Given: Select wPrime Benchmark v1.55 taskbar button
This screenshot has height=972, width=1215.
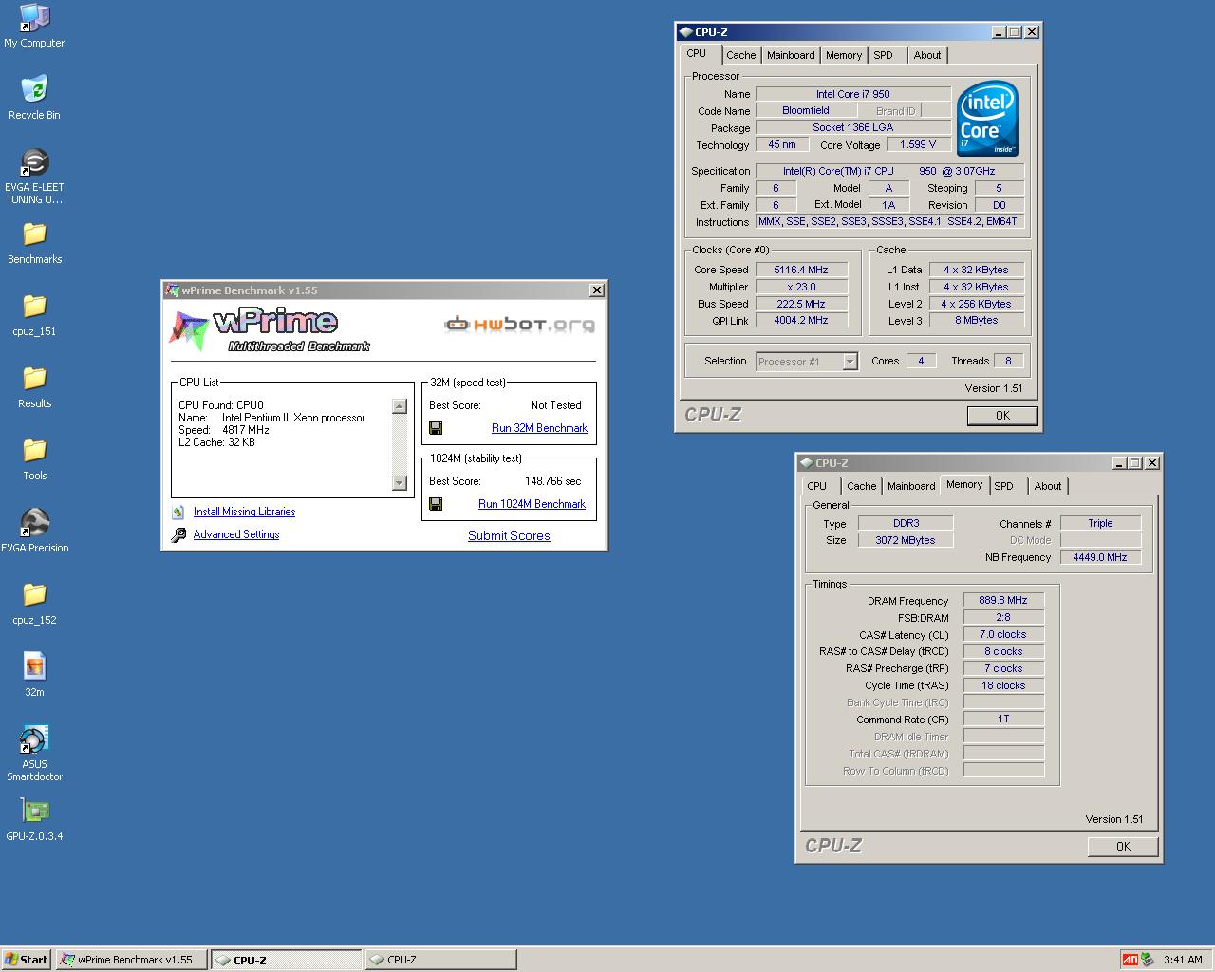Looking at the screenshot, I should coord(132,960).
